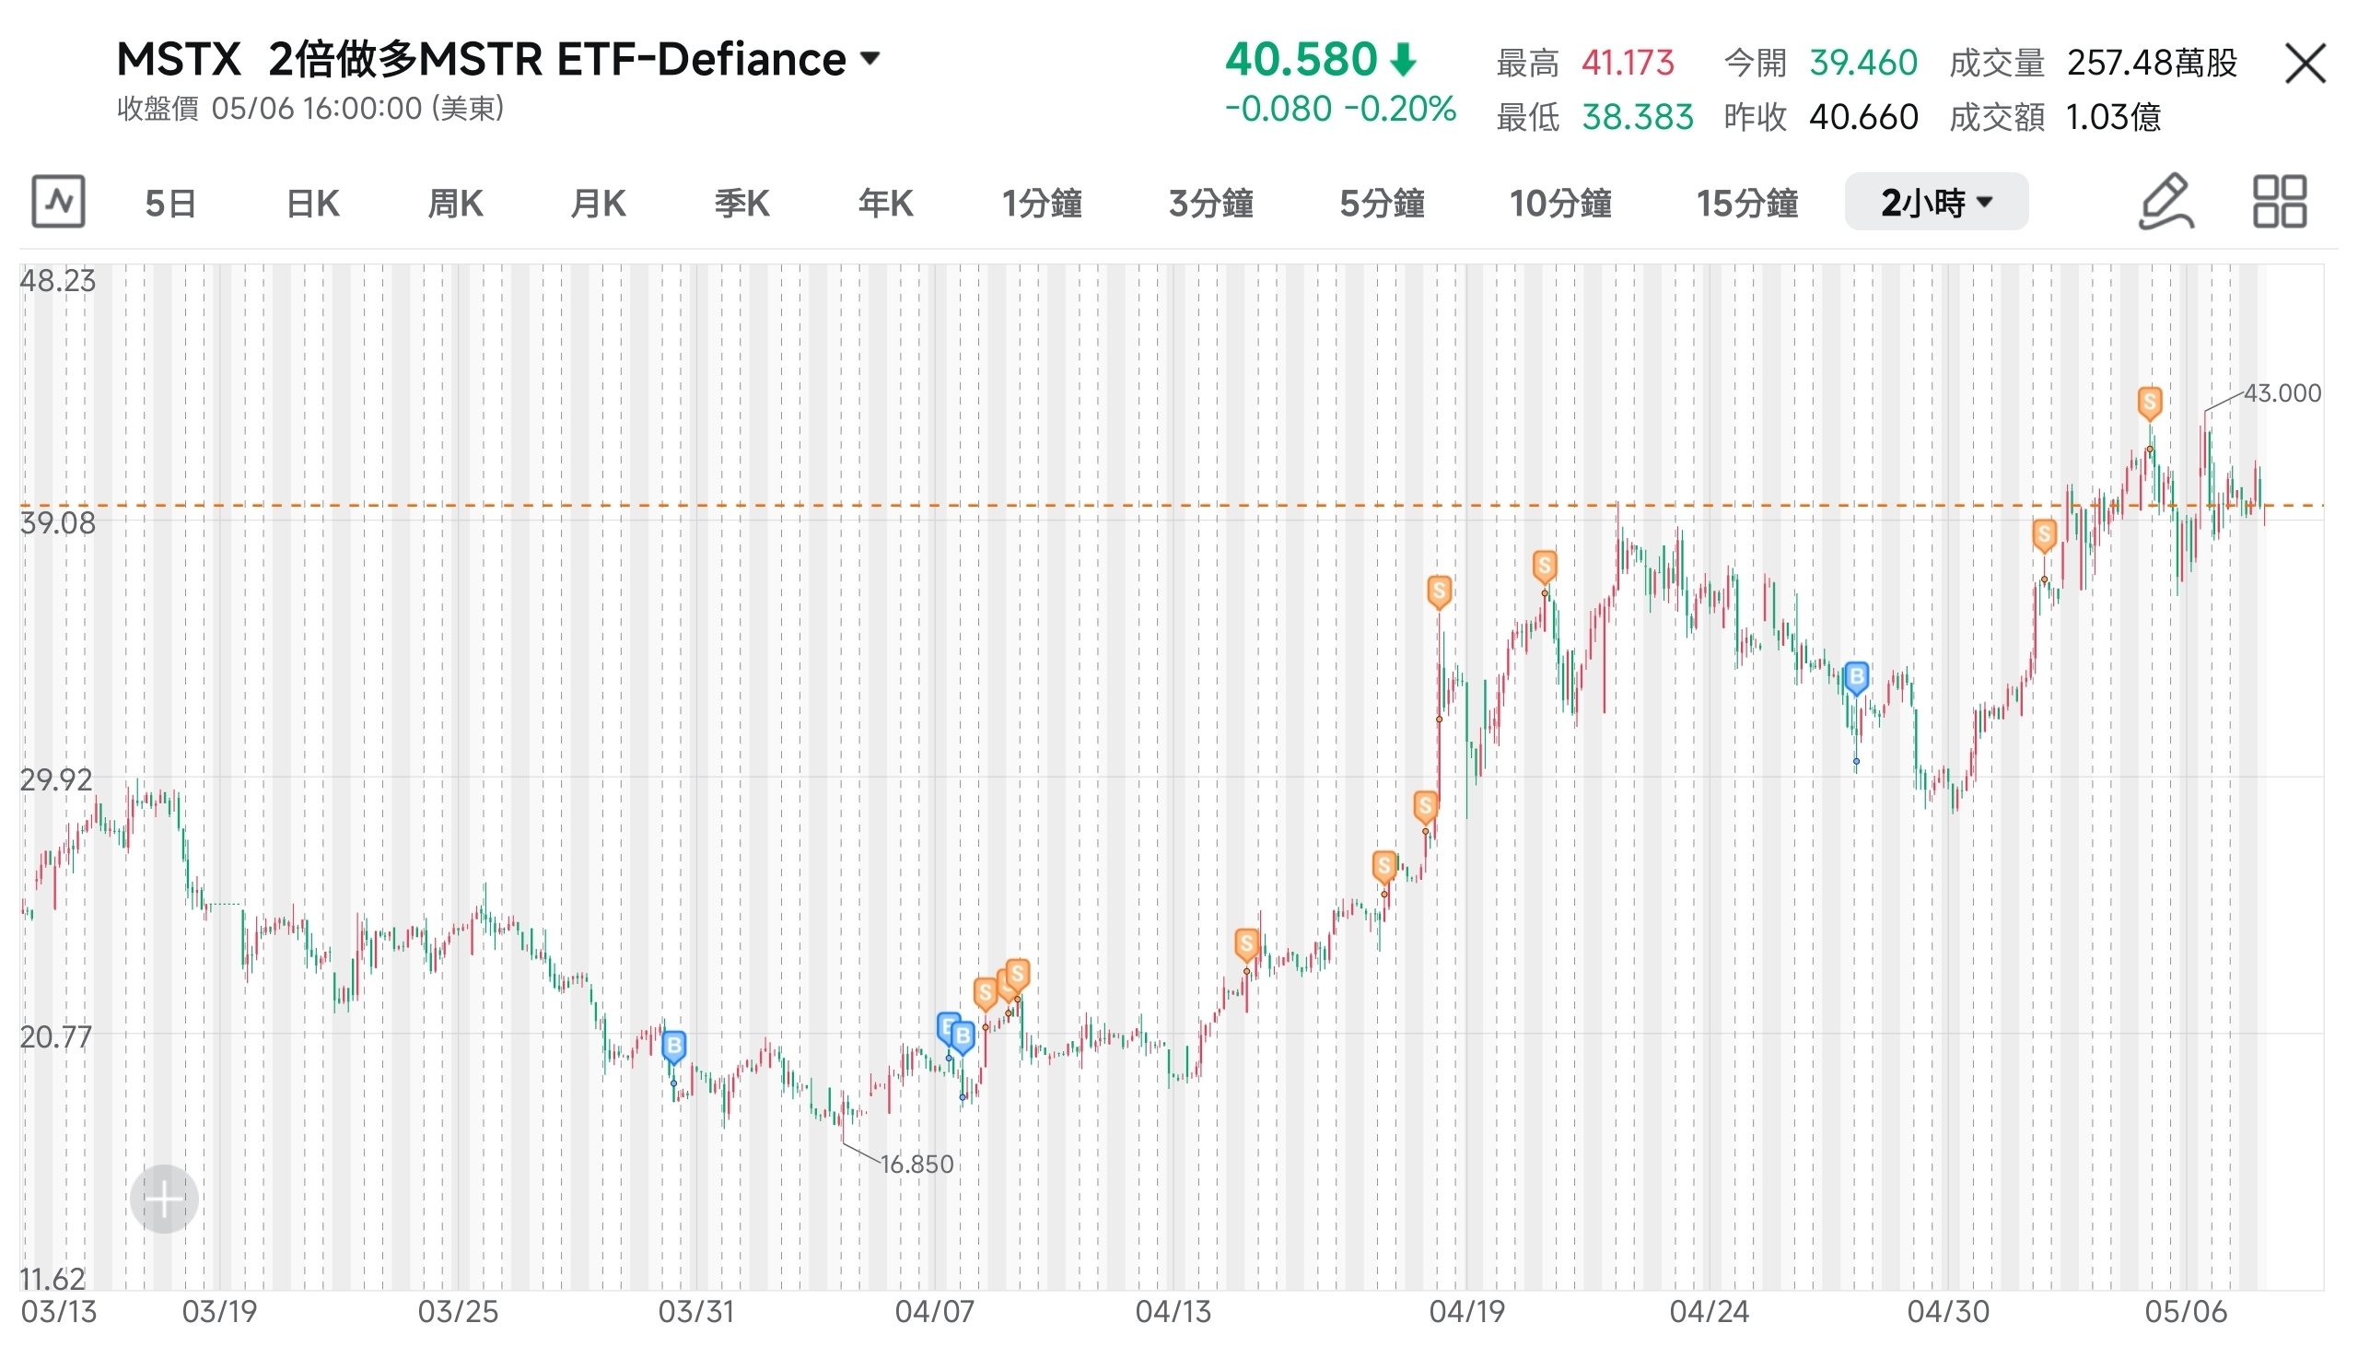Image resolution: width=2358 pixels, height=1358 pixels.
Task: Click the 收盤價 05/06 16:00:00 timestamp
Action: [310, 108]
